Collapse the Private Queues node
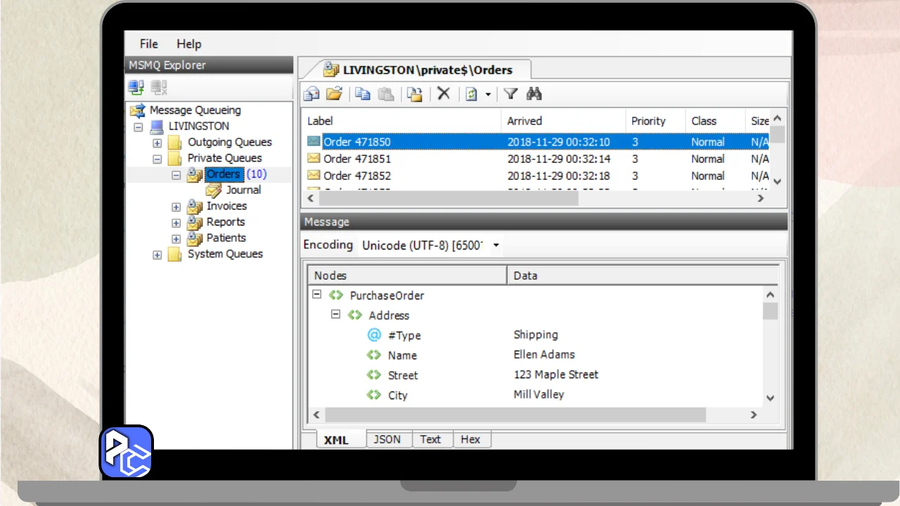The height and width of the screenshot is (506, 900). tap(157, 159)
